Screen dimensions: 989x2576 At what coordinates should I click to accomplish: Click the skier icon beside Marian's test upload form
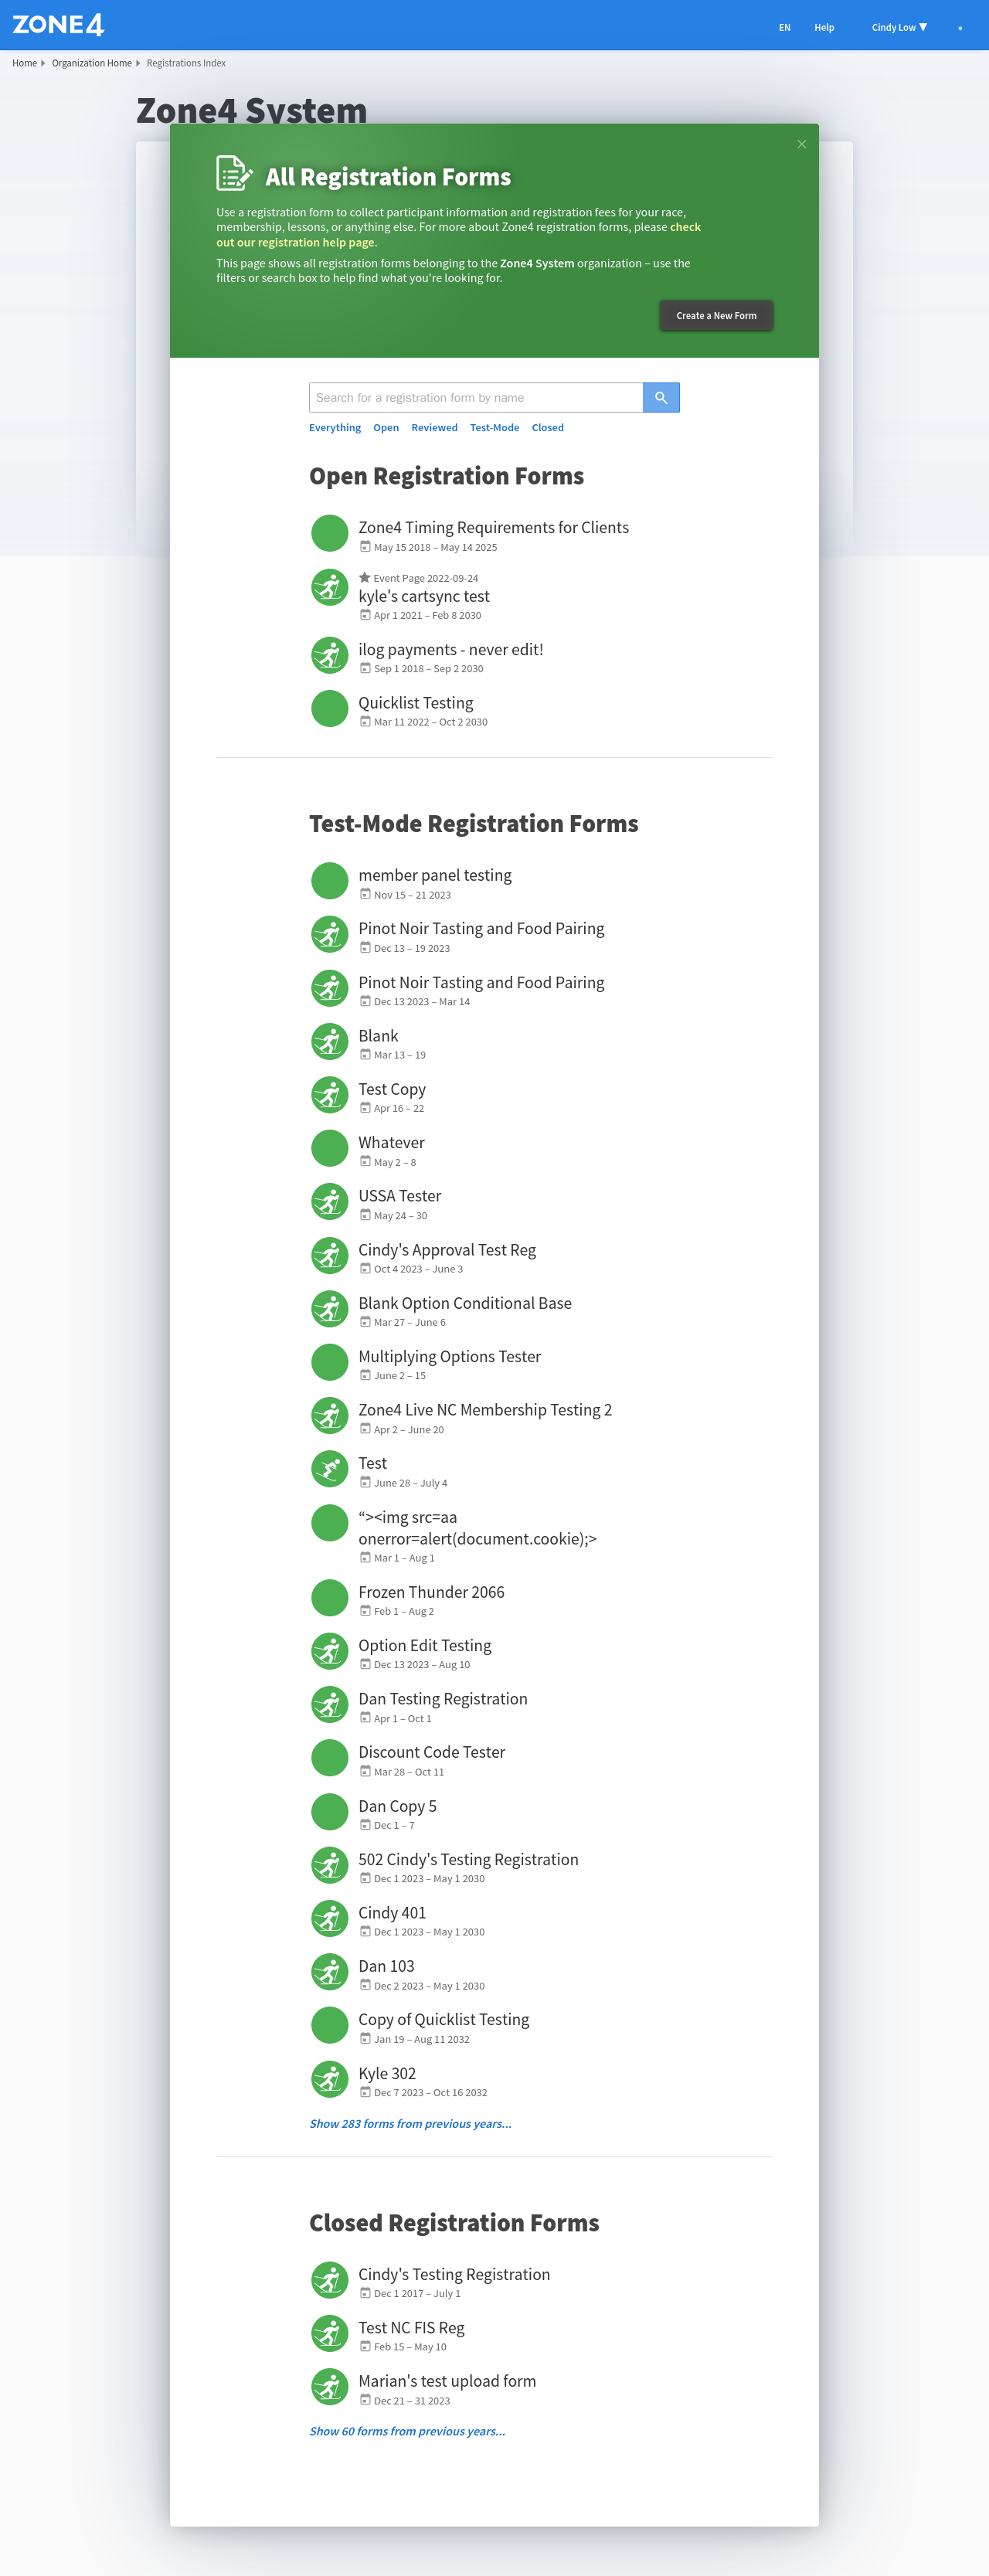click(x=329, y=2387)
